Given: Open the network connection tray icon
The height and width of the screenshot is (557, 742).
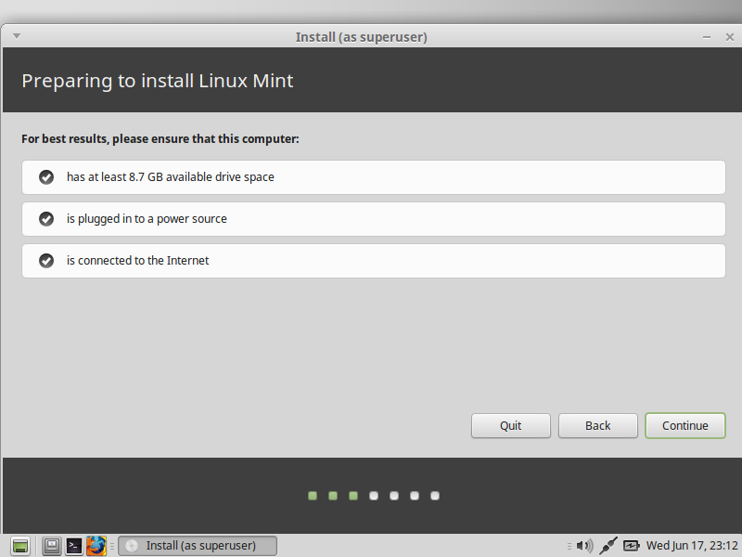Looking at the screenshot, I should coord(608,546).
